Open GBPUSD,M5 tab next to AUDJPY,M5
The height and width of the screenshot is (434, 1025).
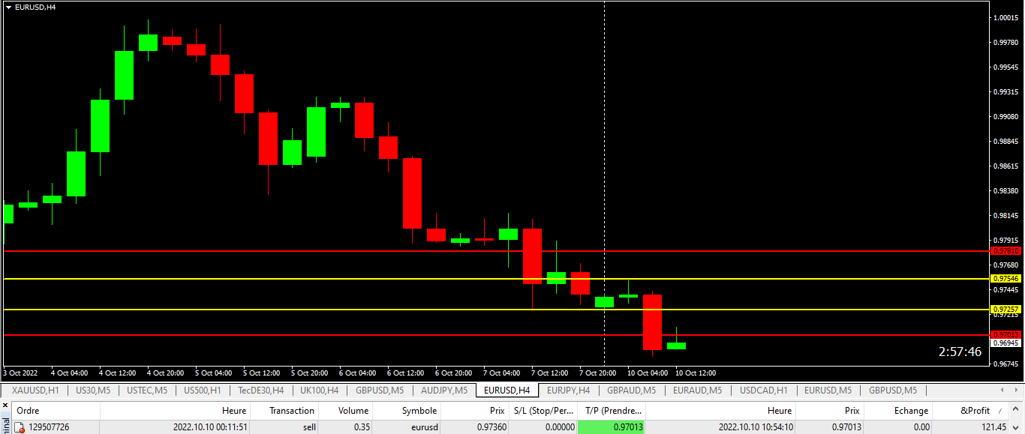[379, 391]
